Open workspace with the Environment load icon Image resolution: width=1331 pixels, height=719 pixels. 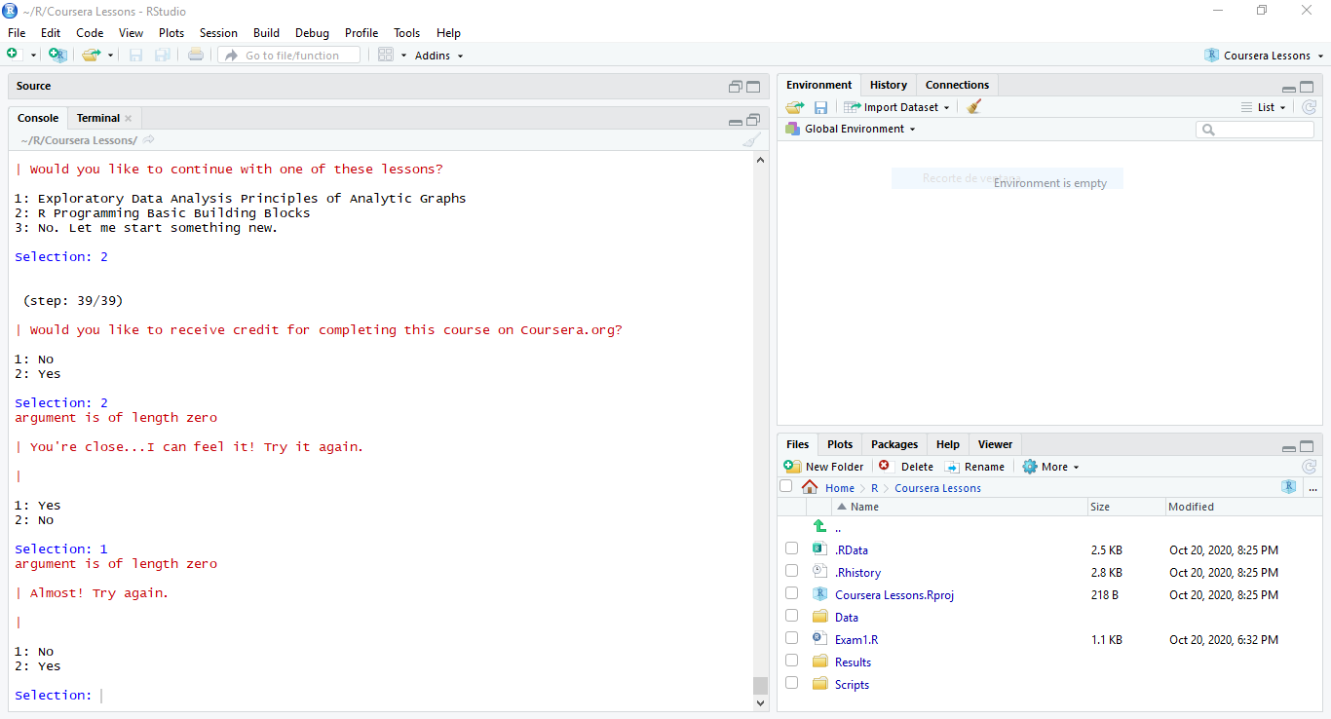794,106
